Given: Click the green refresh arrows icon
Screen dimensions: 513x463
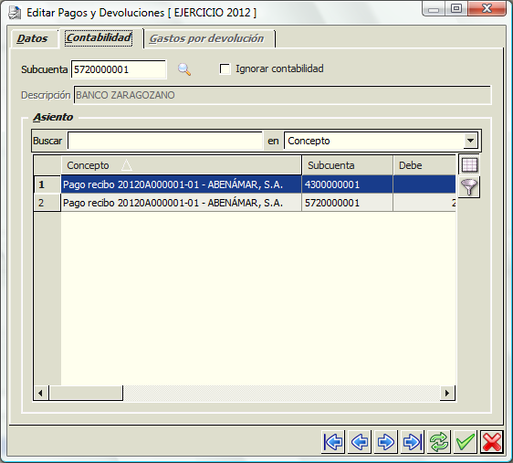Looking at the screenshot, I should tap(439, 442).
